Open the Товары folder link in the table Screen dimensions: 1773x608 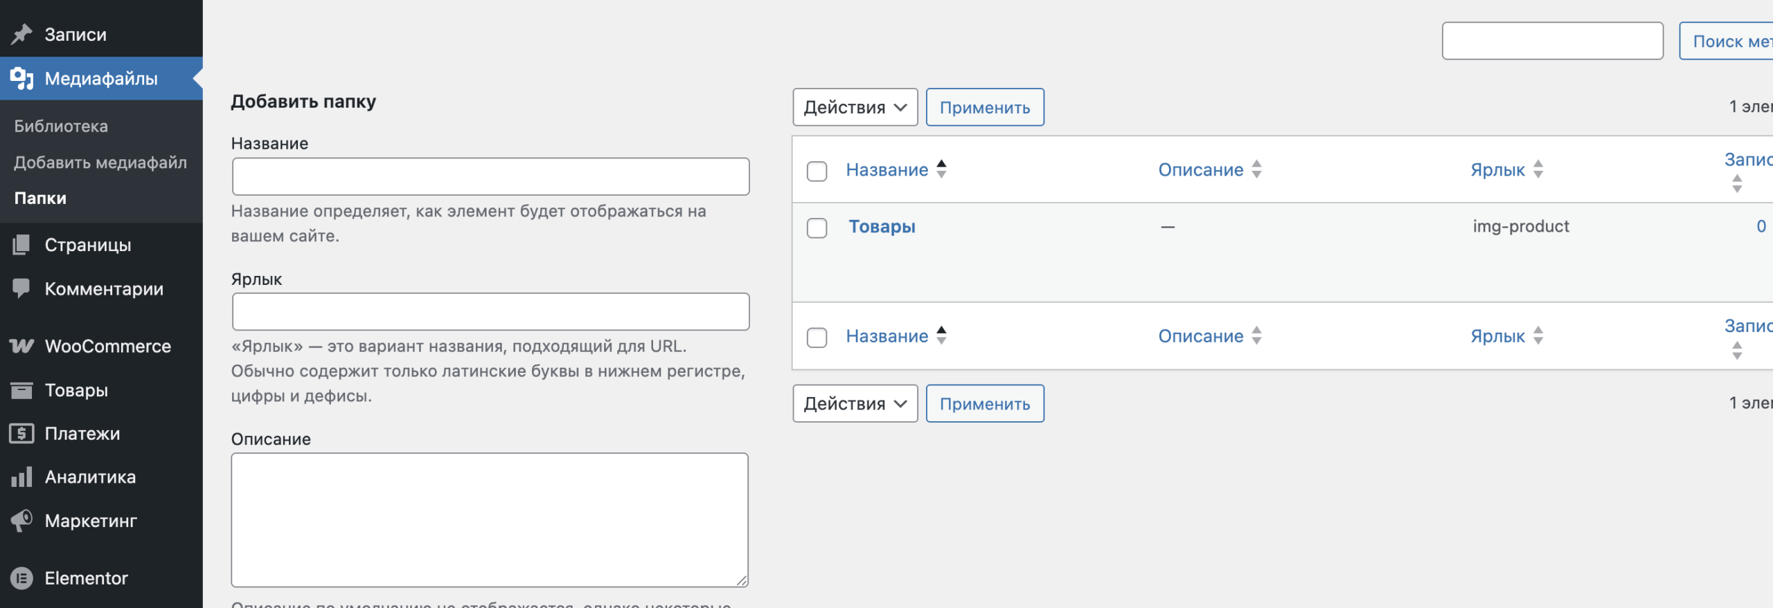[x=882, y=226]
